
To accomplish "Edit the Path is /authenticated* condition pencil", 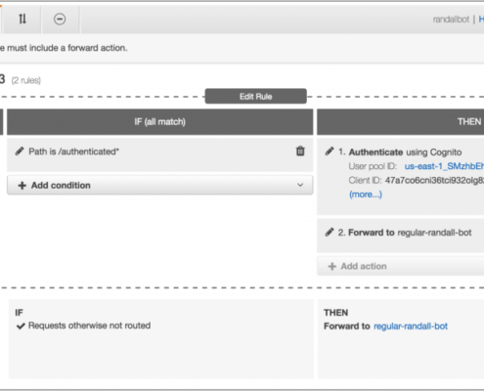I will click(20, 152).
